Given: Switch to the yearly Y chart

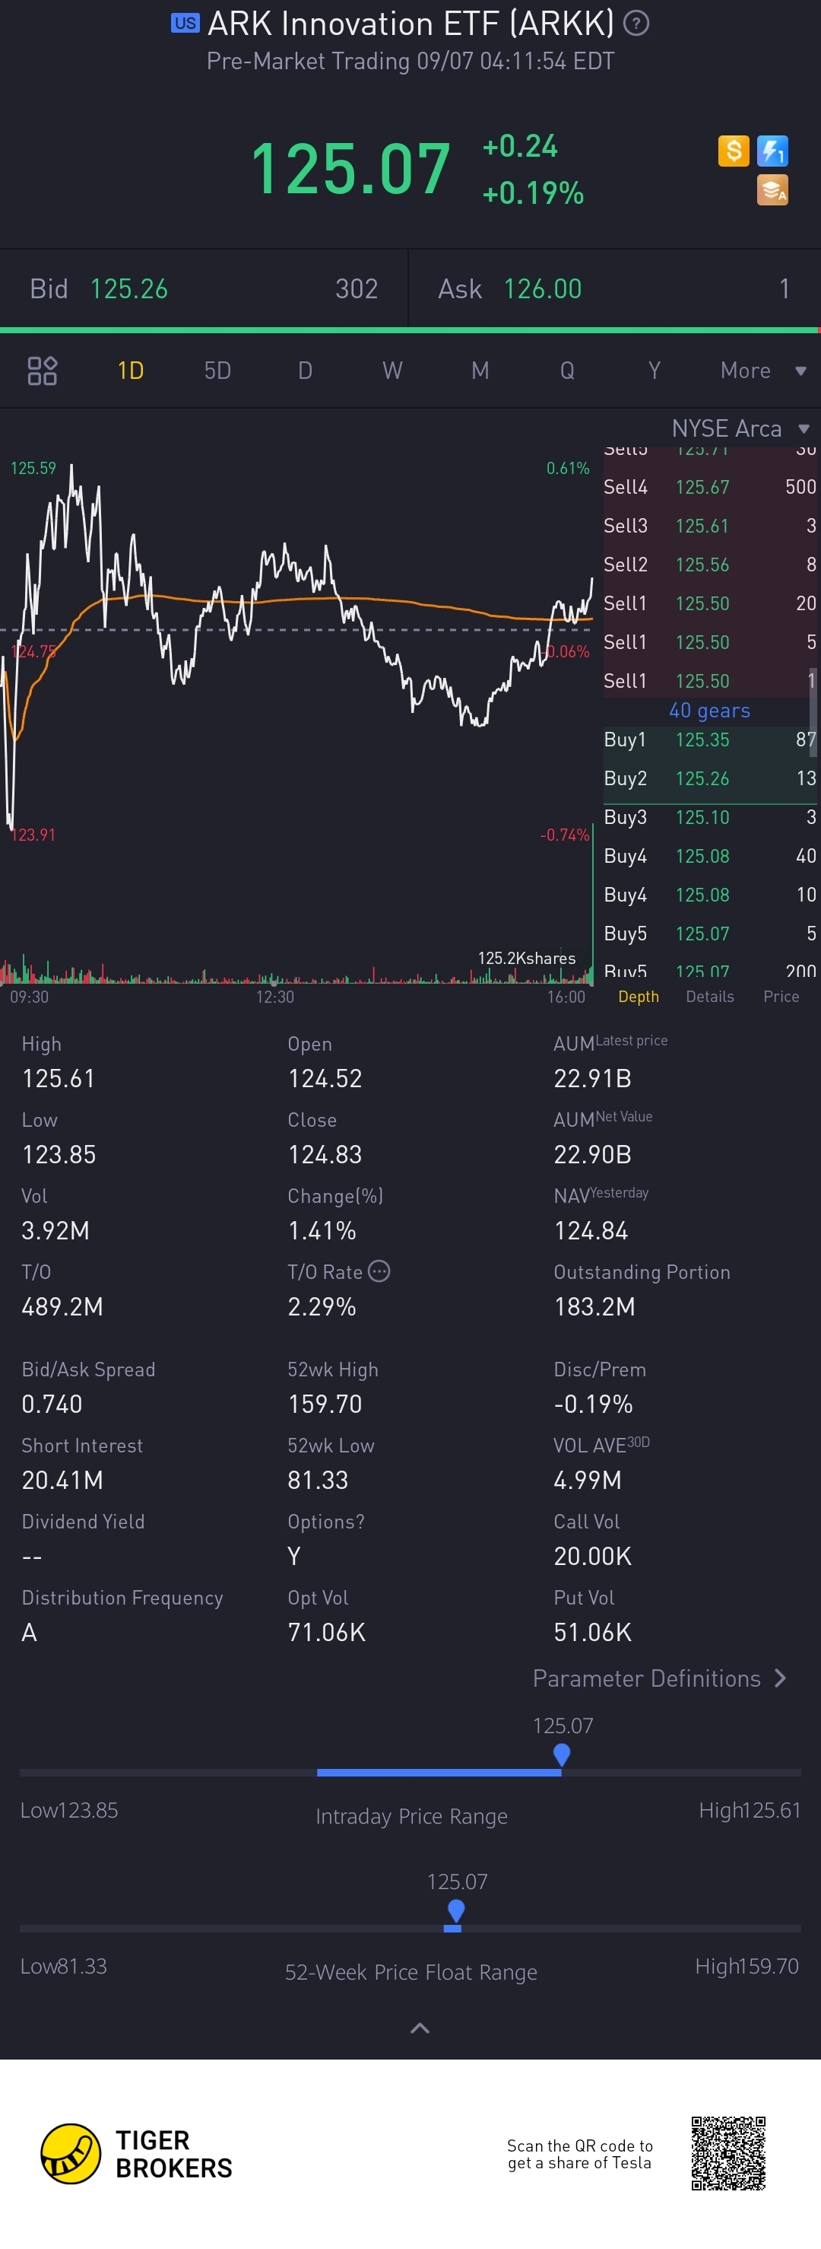Looking at the screenshot, I should 655,371.
